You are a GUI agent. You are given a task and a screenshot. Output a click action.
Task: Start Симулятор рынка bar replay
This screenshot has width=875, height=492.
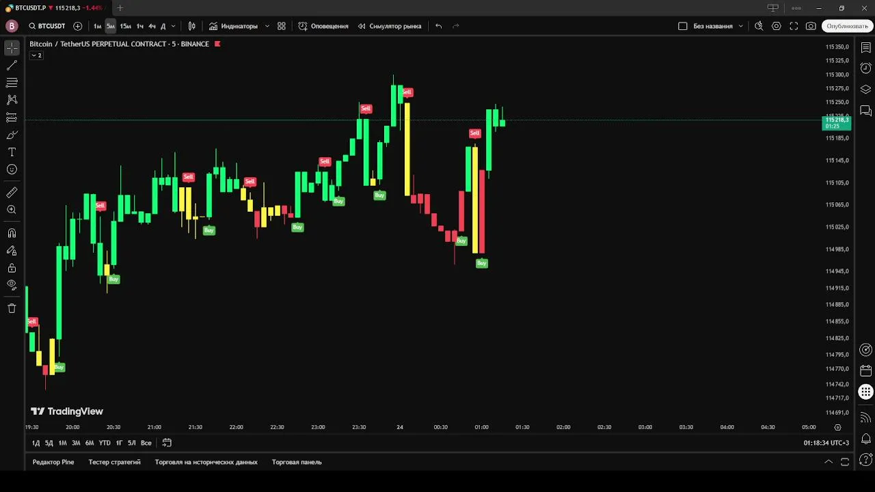pyautogui.click(x=390, y=26)
